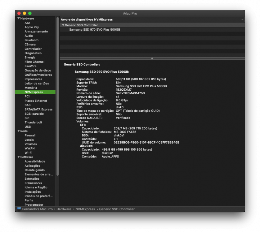
Task: Select Idioma e Região entry
Action: coord(36,187)
